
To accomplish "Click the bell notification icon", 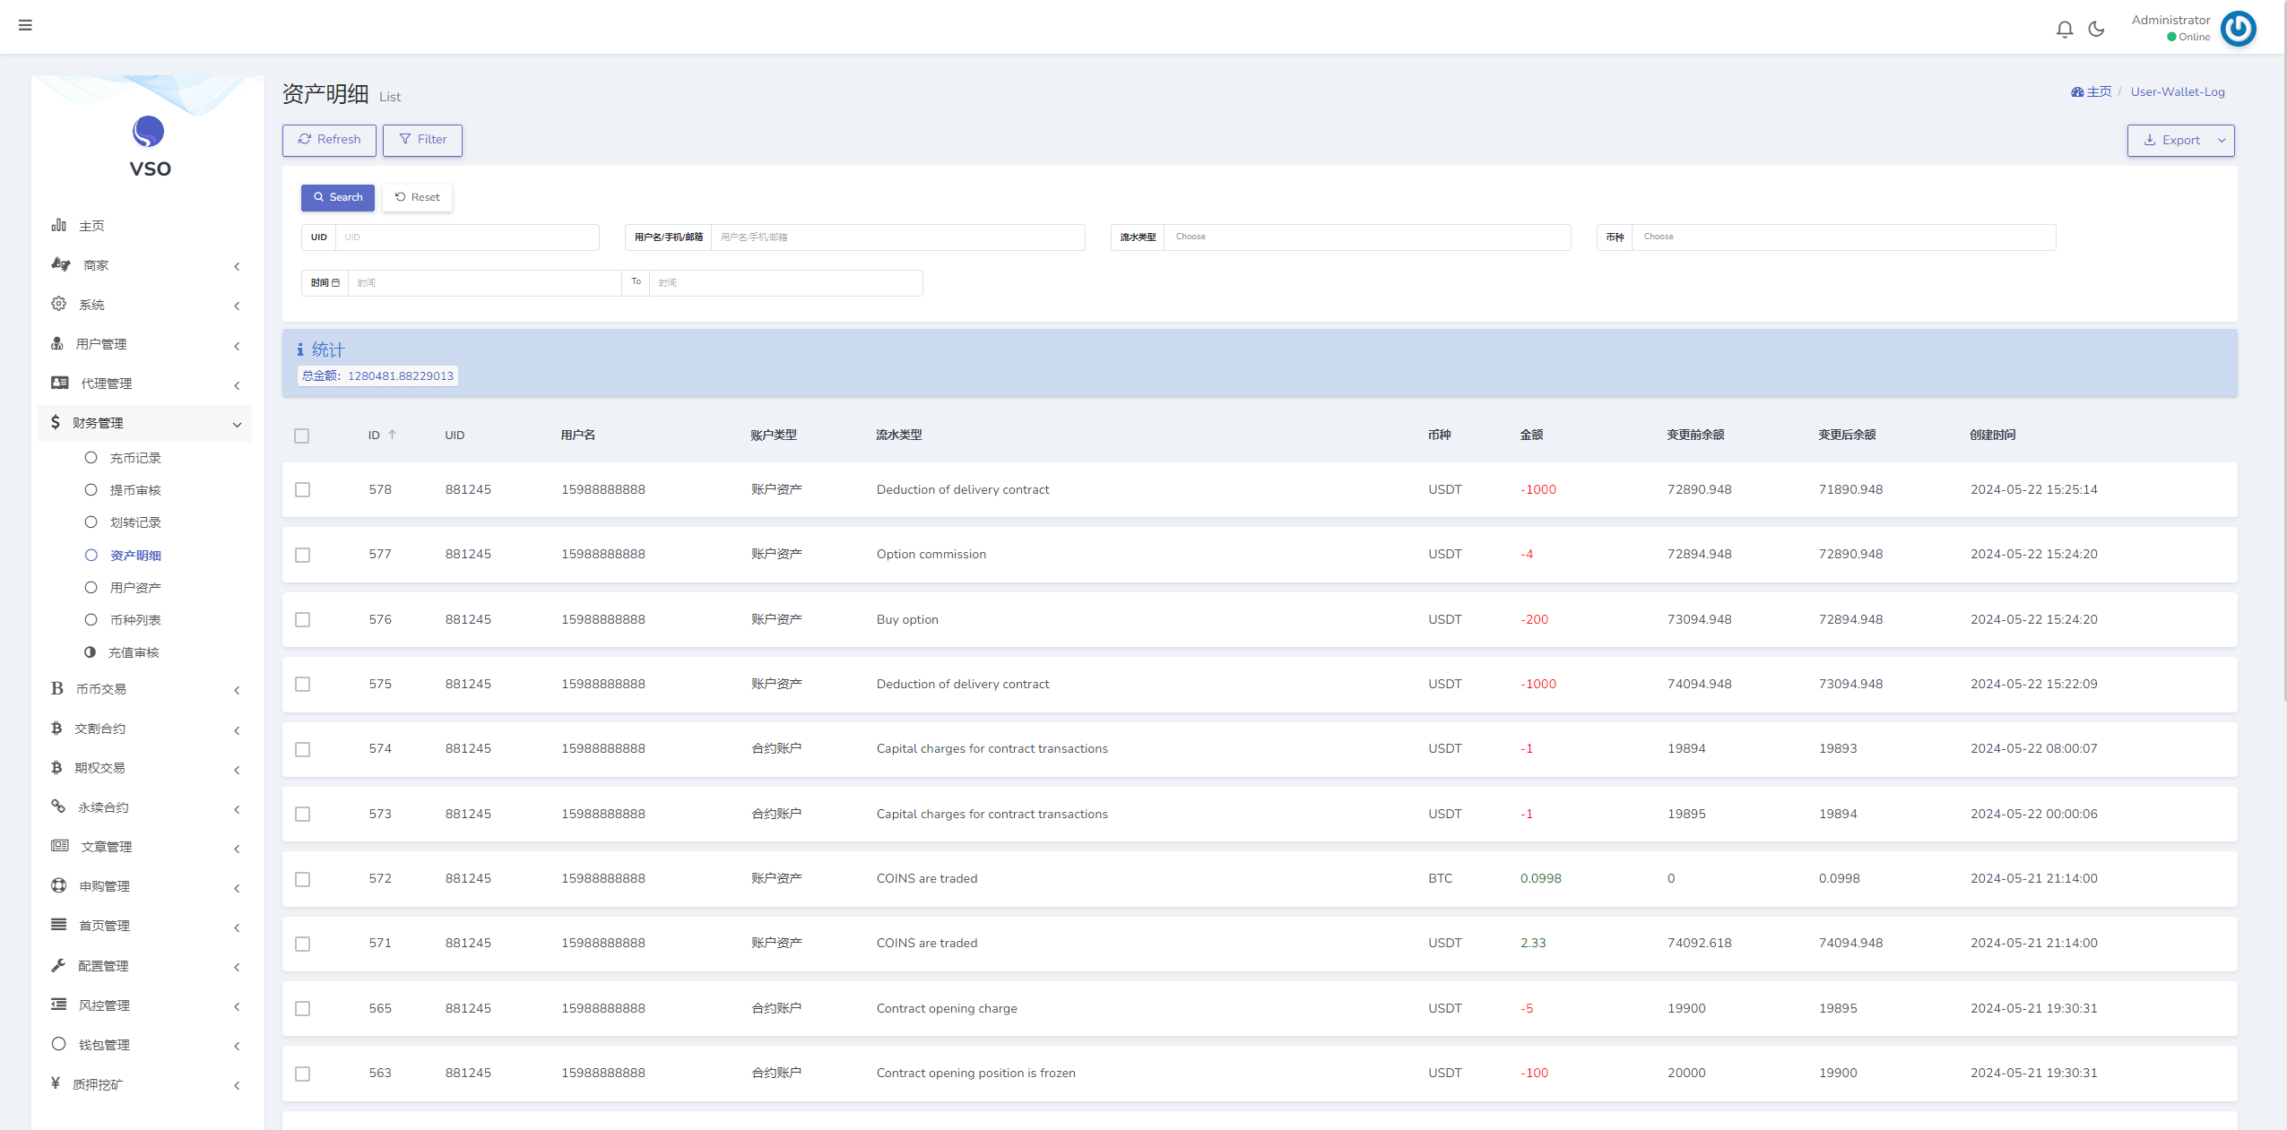I will point(2064,26).
